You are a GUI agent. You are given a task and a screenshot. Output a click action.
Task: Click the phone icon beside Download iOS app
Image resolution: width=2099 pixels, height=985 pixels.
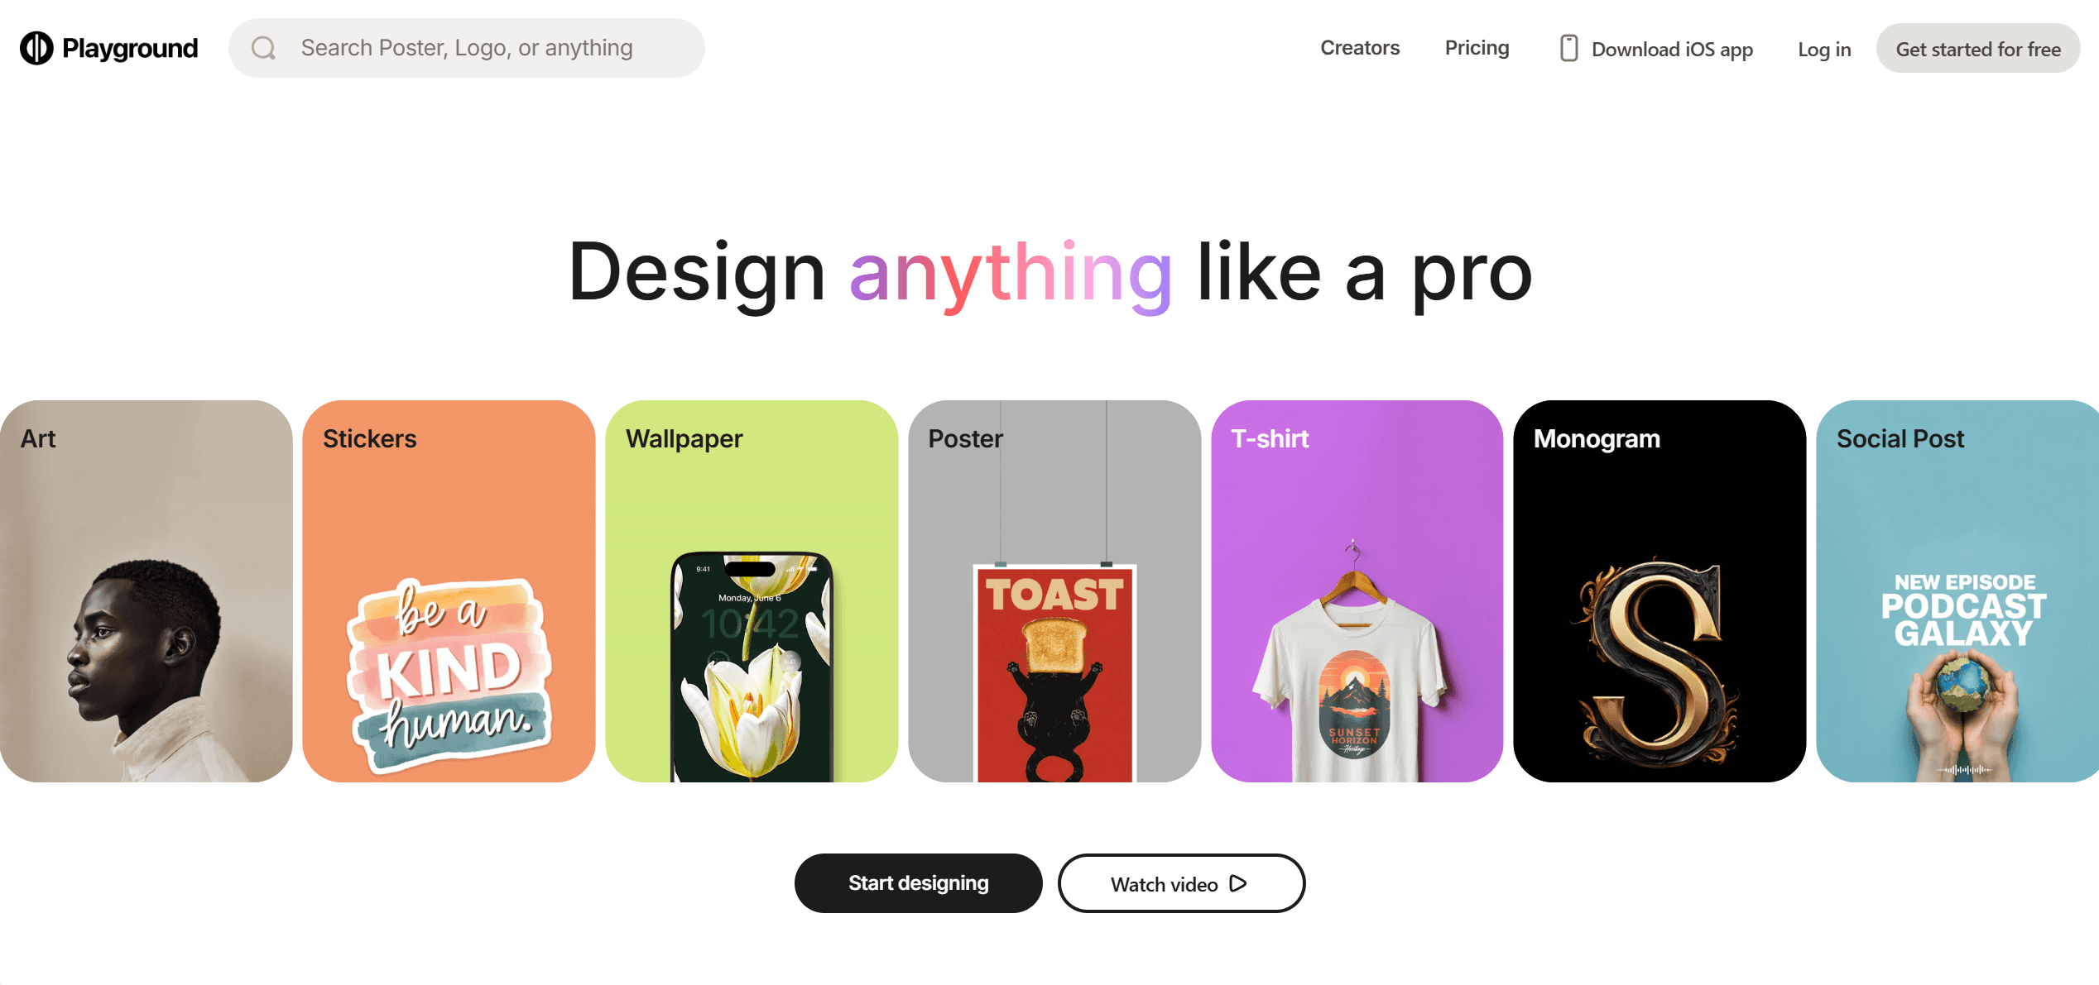(1568, 48)
